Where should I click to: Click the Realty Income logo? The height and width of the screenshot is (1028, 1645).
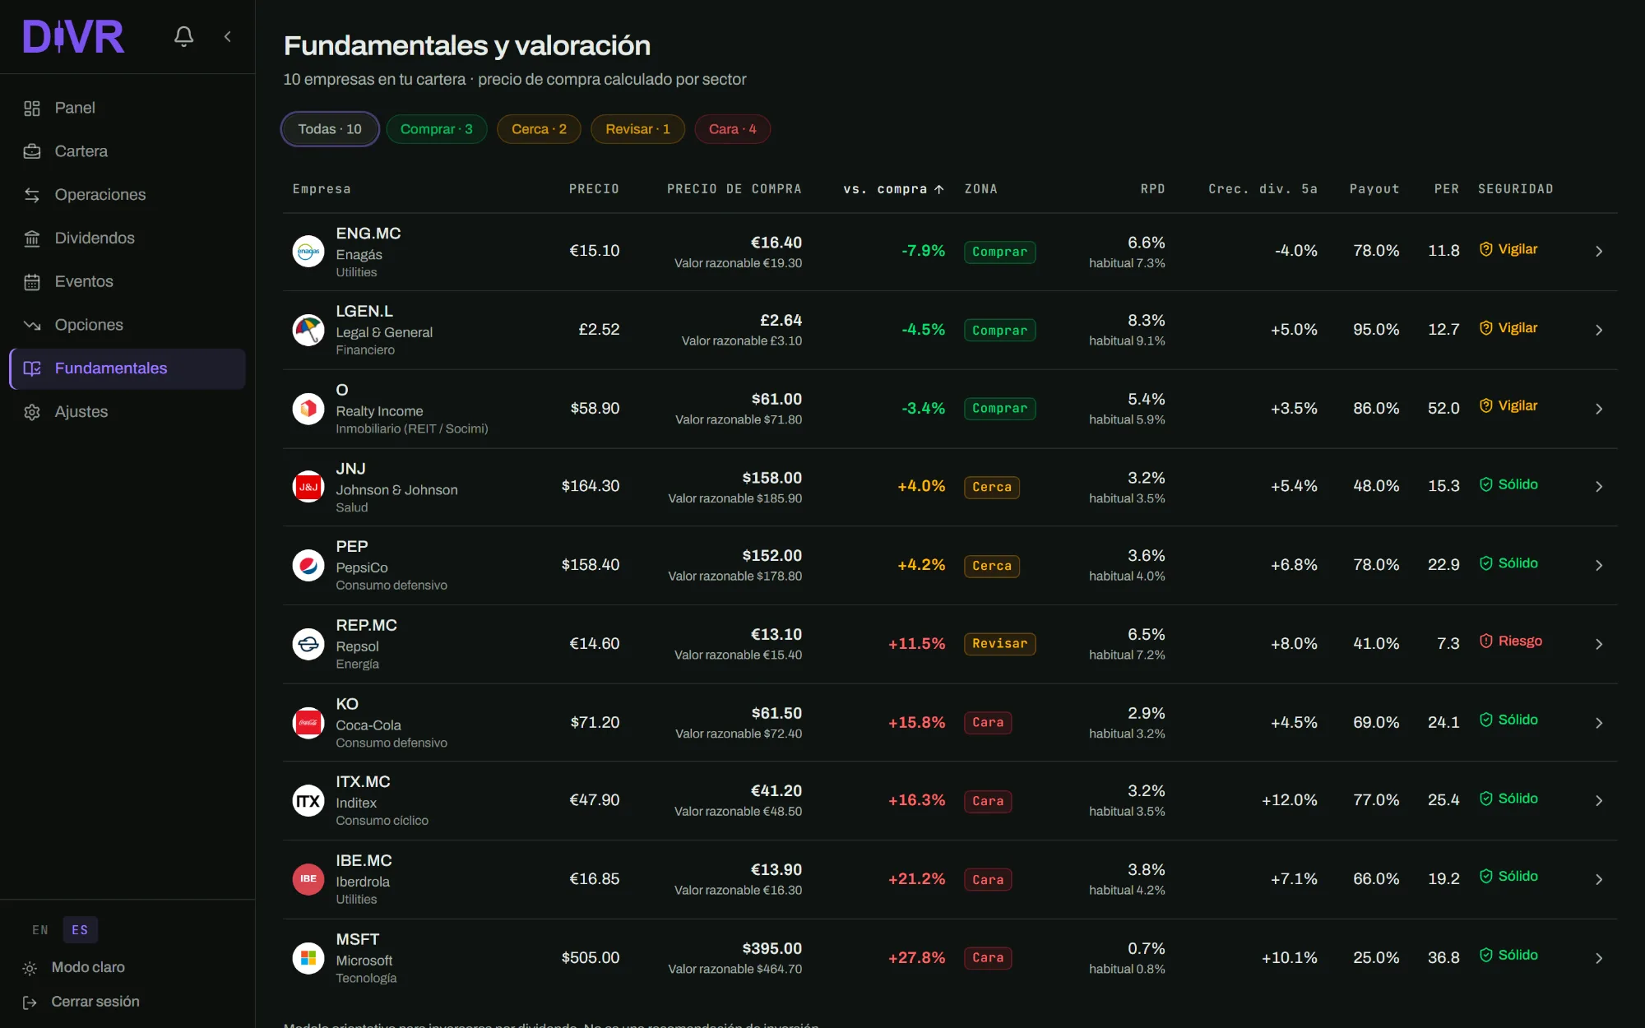point(308,408)
